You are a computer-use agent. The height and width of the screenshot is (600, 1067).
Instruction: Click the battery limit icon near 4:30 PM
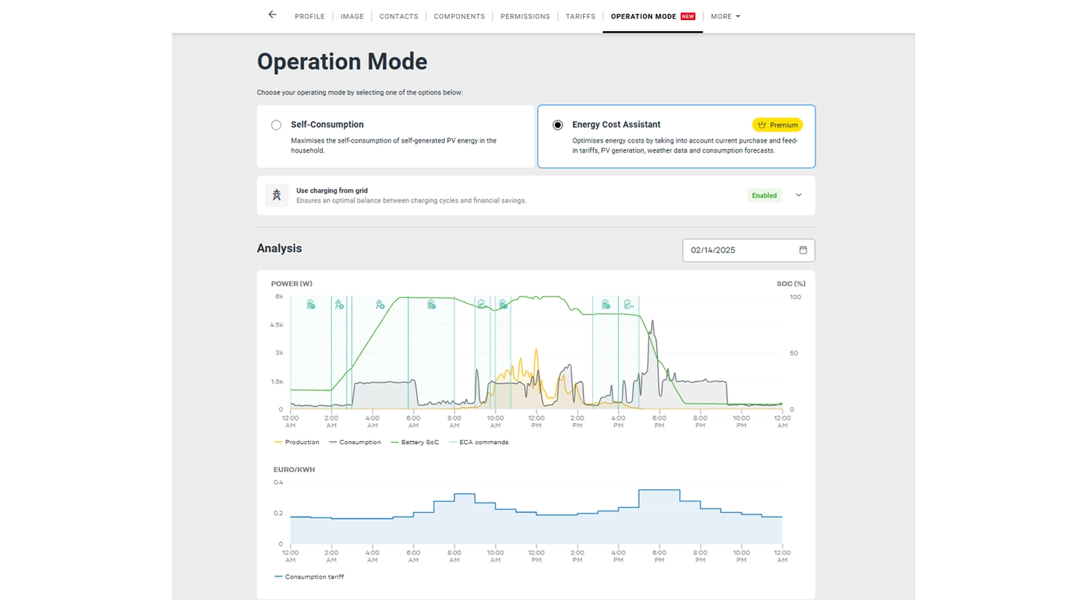(628, 305)
